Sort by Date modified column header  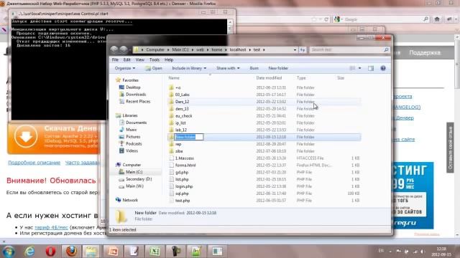coord(269,78)
